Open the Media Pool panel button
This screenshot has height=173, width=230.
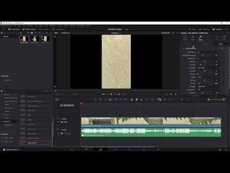click(x=14, y=29)
